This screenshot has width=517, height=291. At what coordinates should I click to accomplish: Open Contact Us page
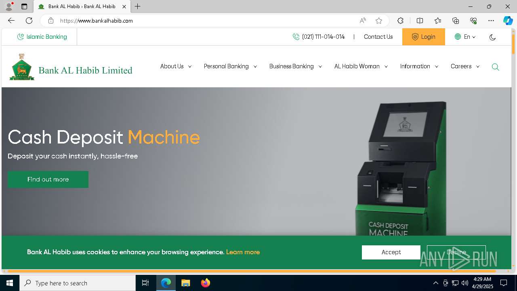pos(378,37)
